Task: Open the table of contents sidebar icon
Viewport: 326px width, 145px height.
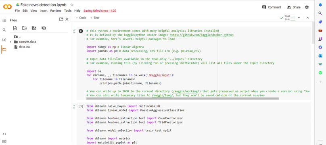Action: pyautogui.click(x=4, y=20)
